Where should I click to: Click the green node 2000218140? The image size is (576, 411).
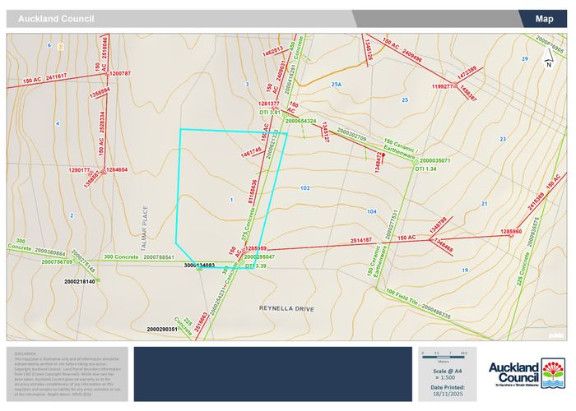click(x=97, y=281)
